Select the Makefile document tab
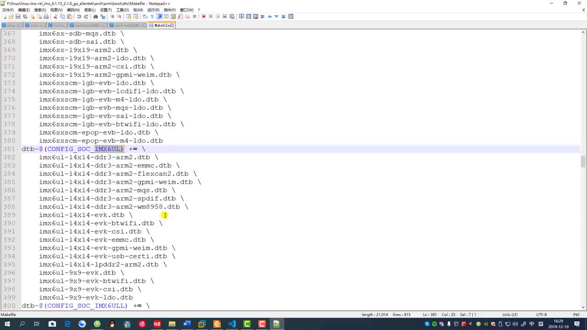The width and height of the screenshot is (587, 330). 161,25
